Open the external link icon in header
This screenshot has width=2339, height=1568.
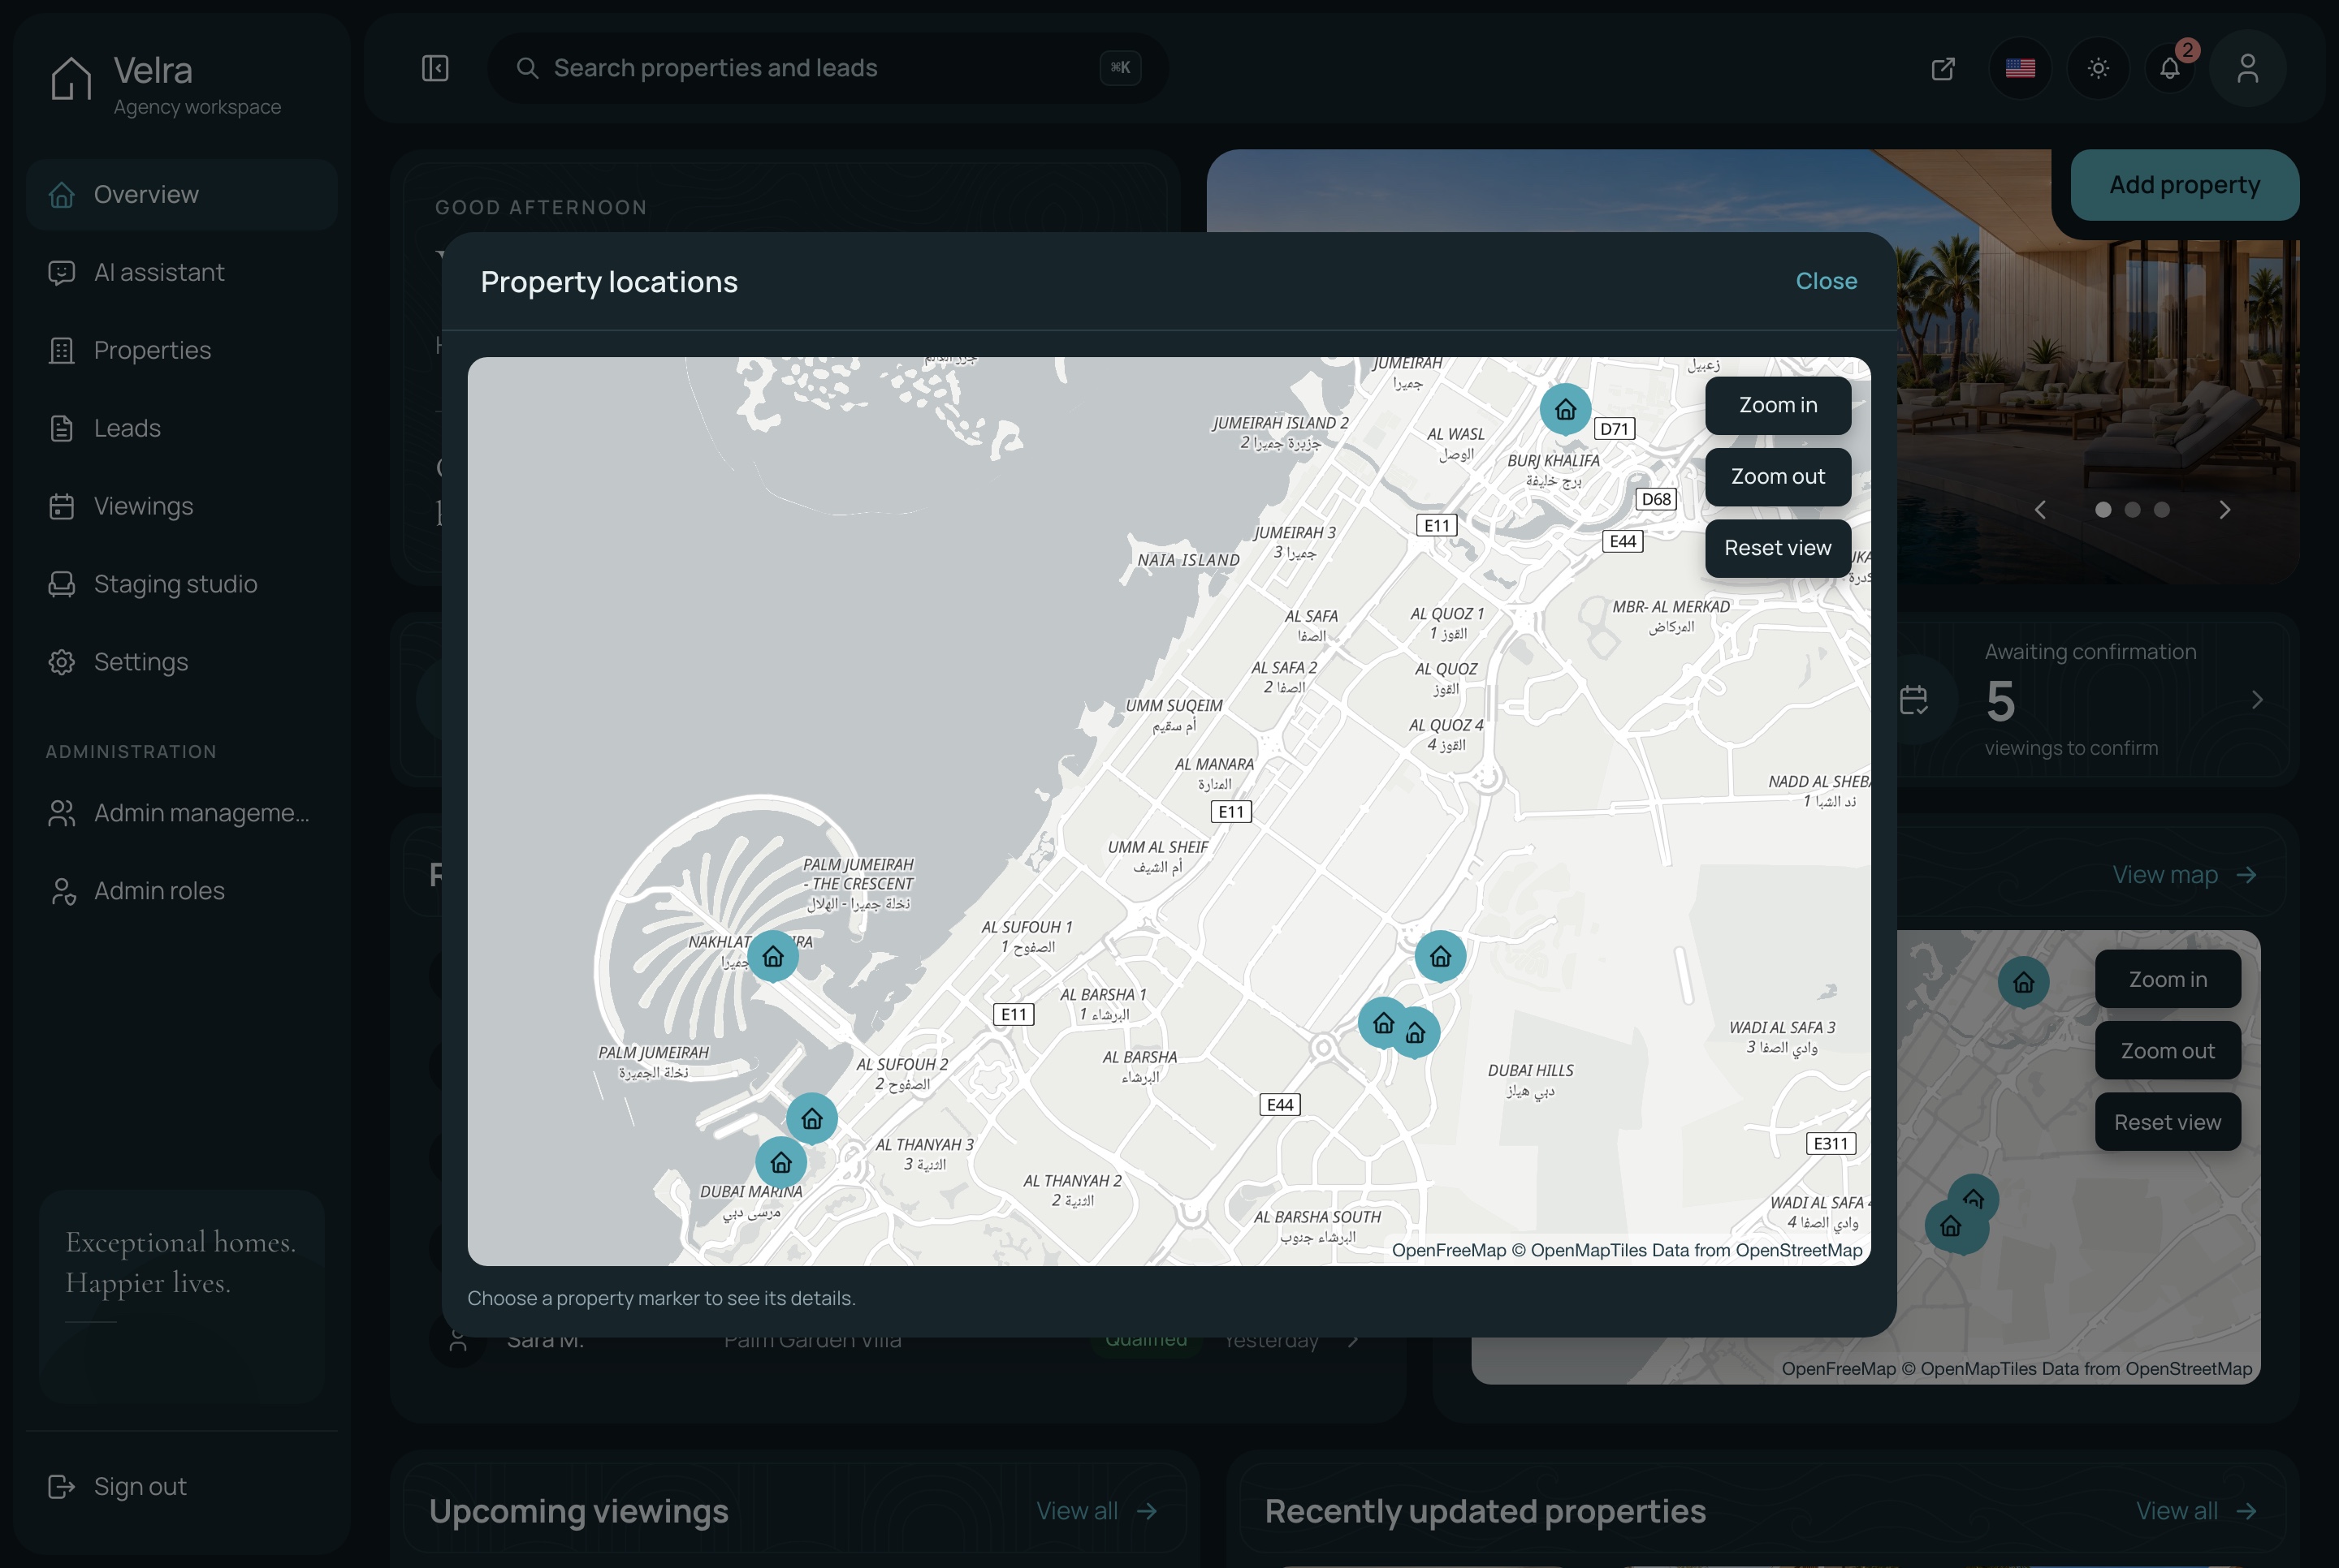coord(1943,68)
